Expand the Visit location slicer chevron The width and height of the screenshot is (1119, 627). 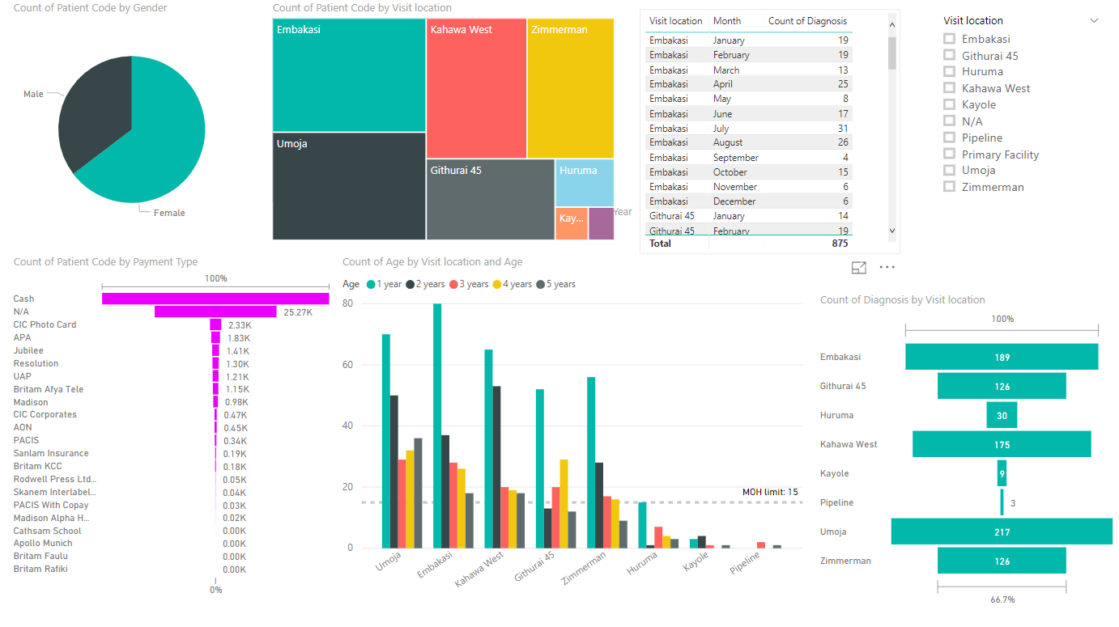click(x=1095, y=21)
